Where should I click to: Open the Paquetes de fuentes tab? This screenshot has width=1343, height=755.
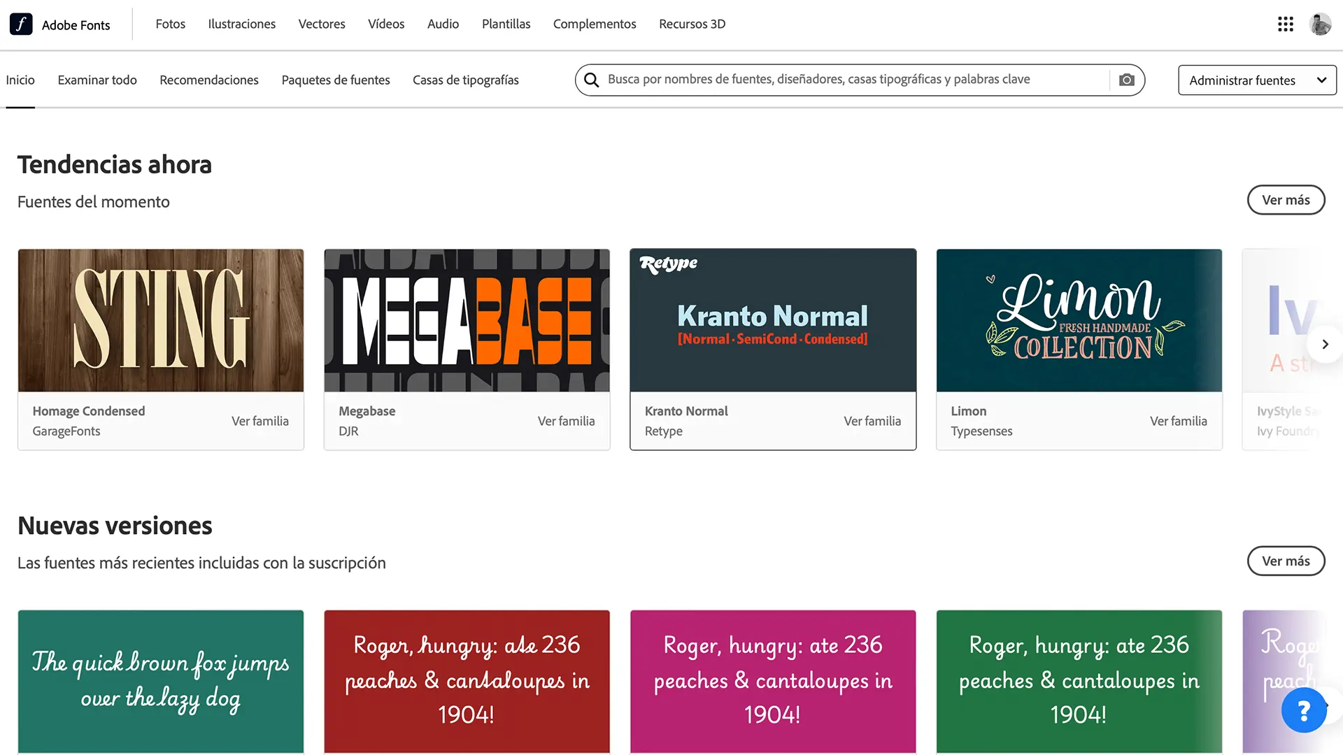point(336,80)
